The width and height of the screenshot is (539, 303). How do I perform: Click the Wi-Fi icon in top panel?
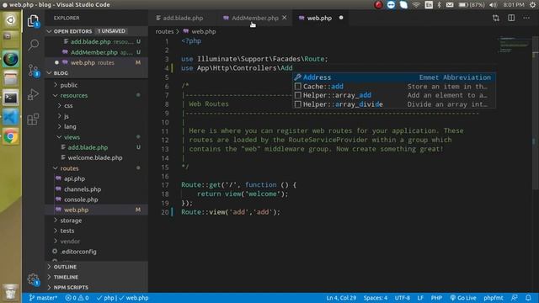click(x=416, y=5)
